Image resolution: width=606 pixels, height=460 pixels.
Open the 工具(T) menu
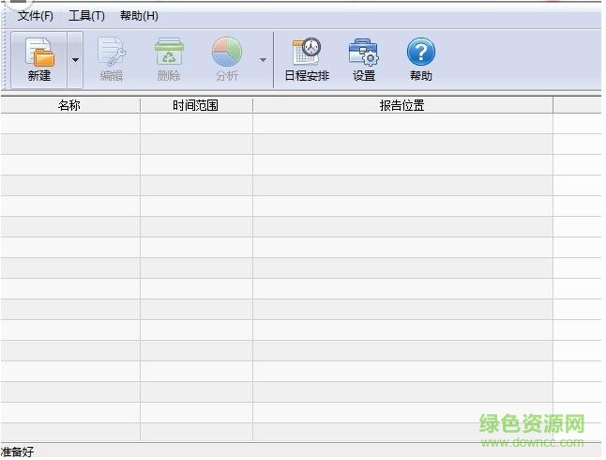(x=86, y=16)
